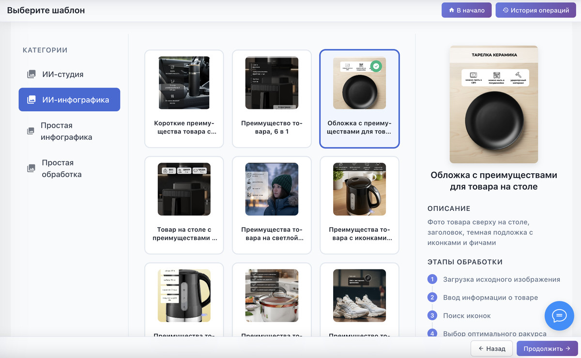This screenshot has height=358, width=581.
Task: Choose the Преимущество товара, 6 в 1 template
Action: (x=272, y=99)
